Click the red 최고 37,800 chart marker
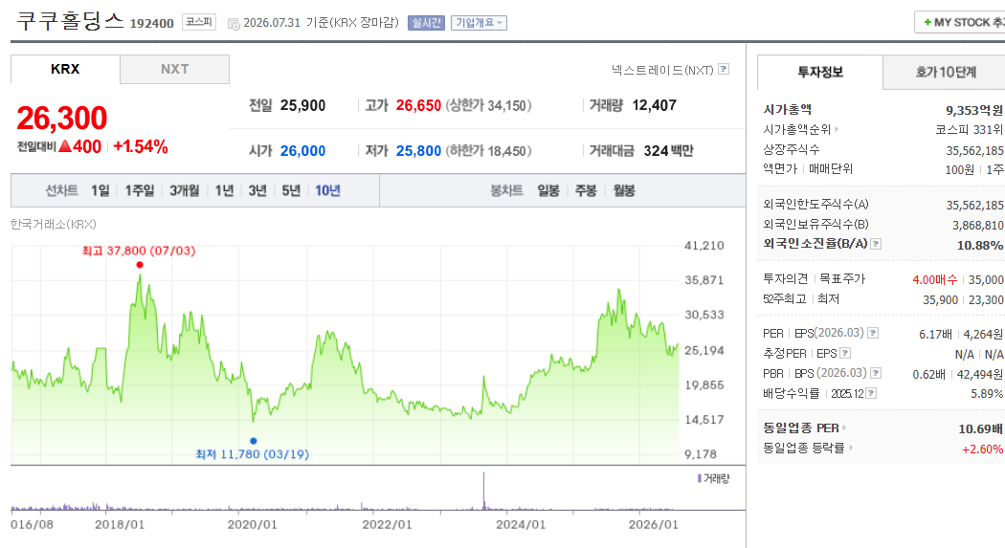 coord(140,265)
